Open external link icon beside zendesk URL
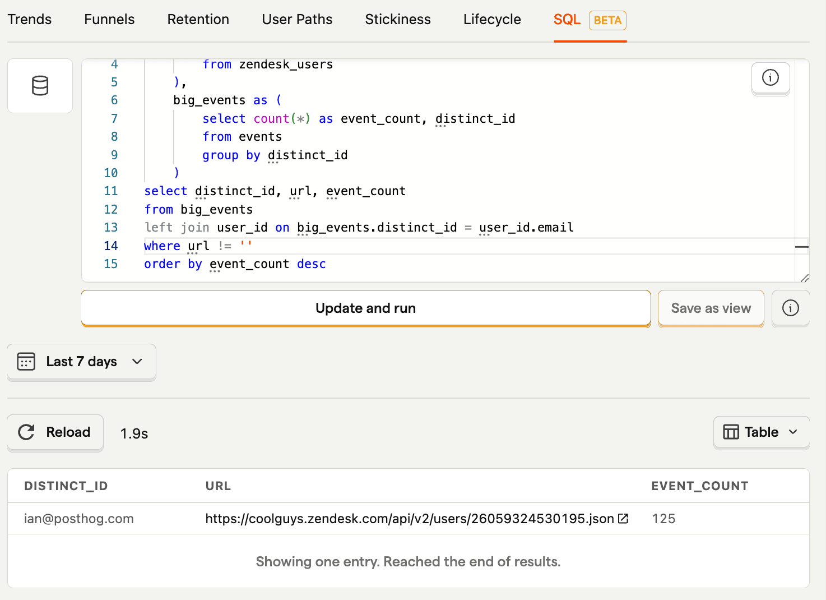The height and width of the screenshot is (600, 826). pos(623,519)
